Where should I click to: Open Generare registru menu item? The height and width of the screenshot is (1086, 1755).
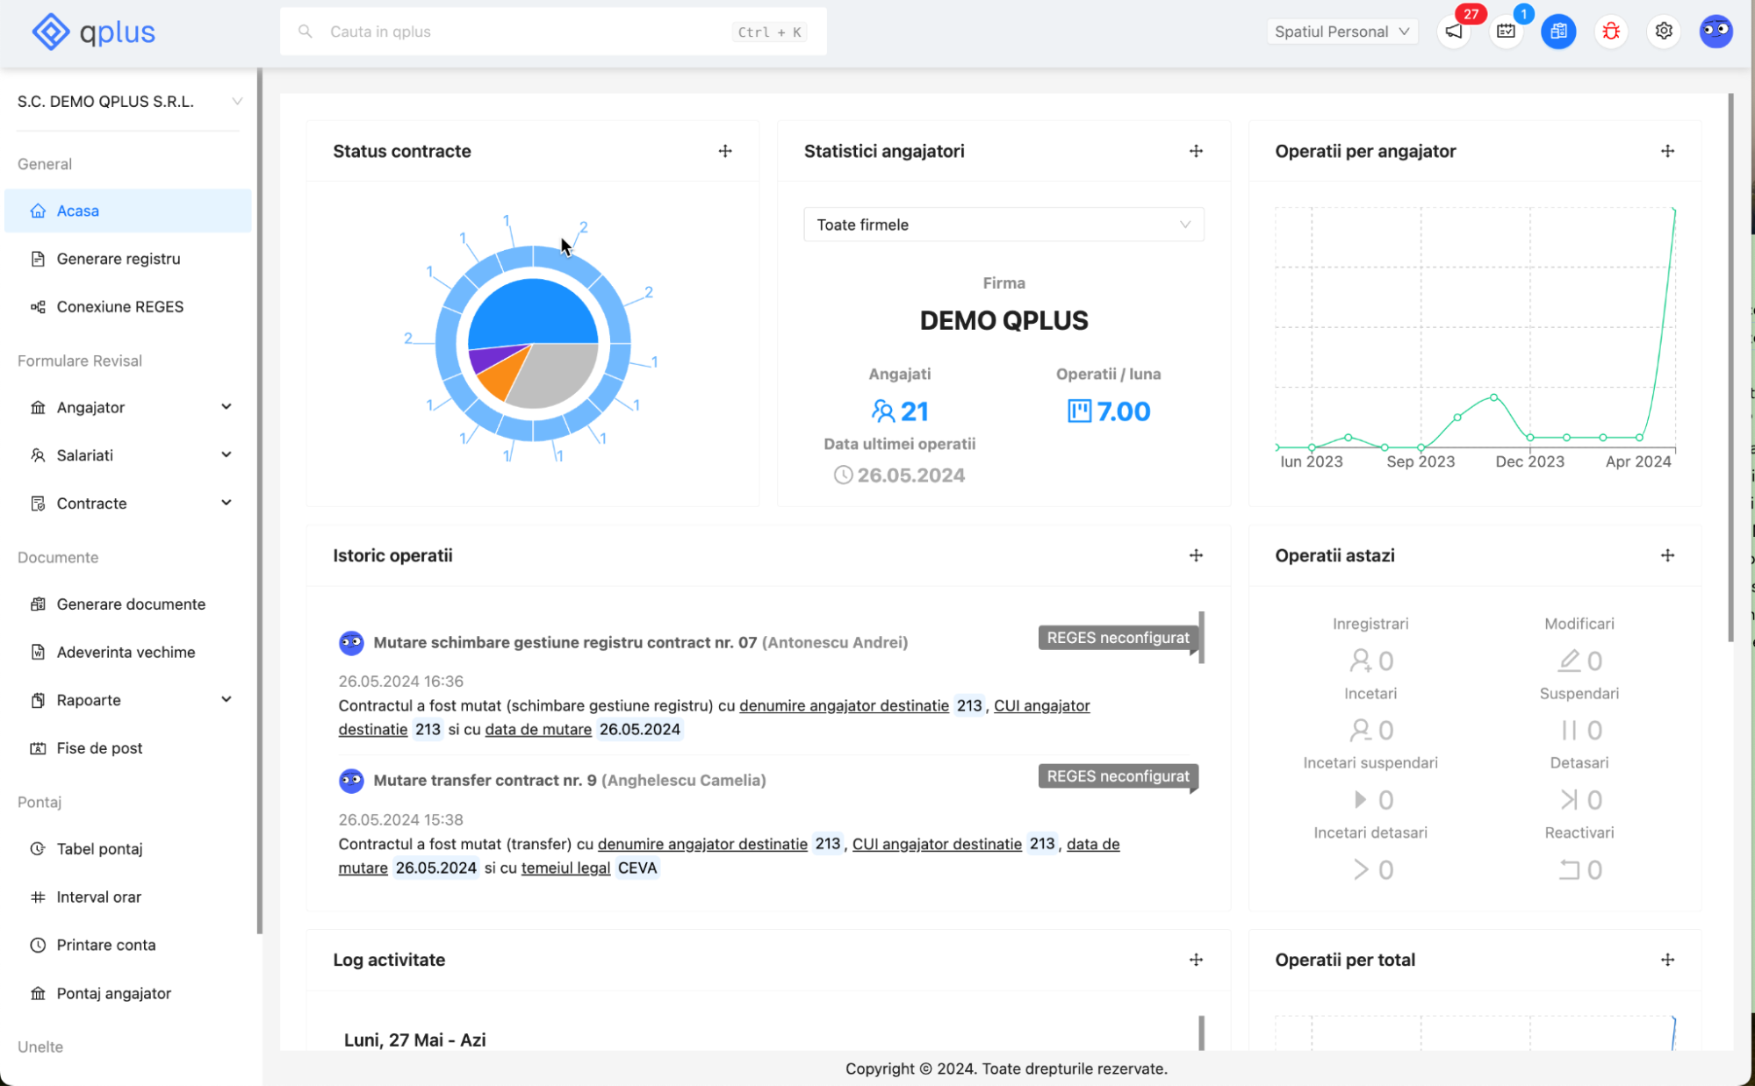pos(128,259)
